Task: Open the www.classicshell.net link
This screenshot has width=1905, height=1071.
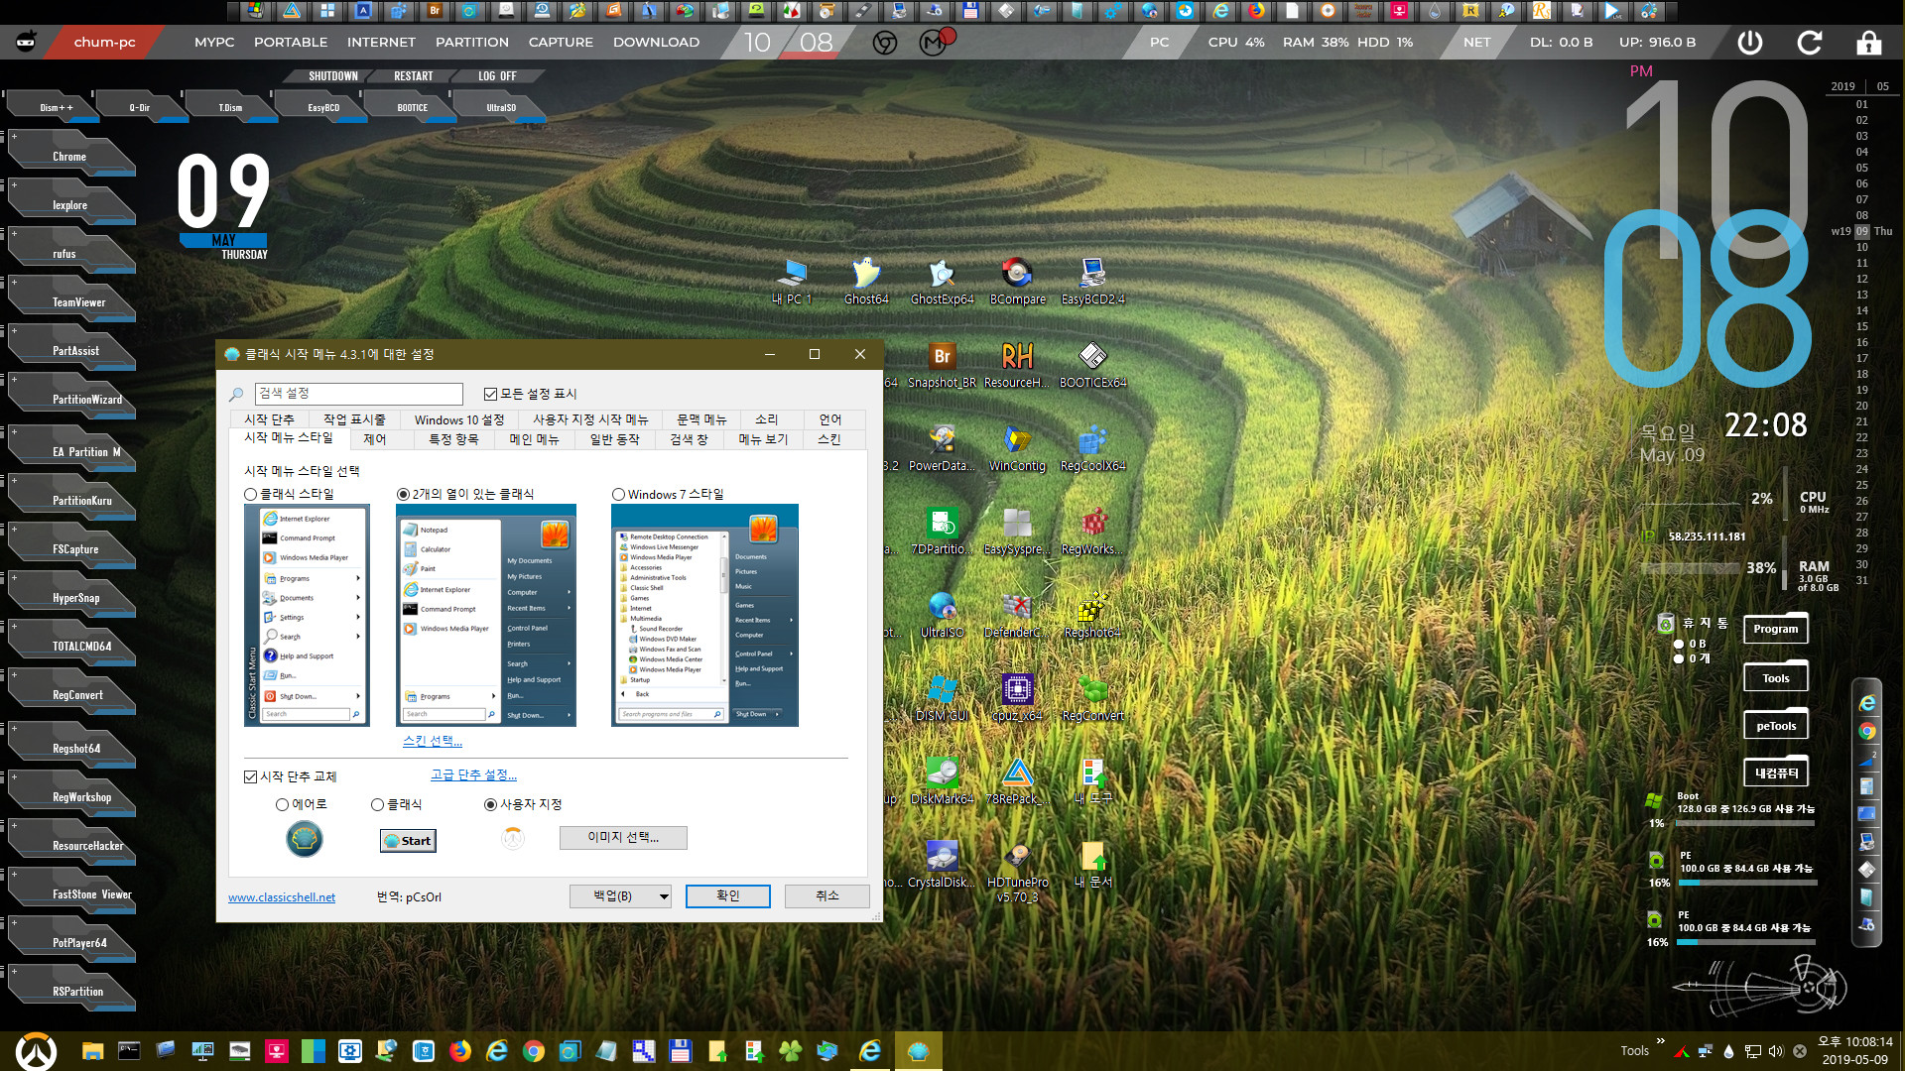Action: tap(282, 897)
